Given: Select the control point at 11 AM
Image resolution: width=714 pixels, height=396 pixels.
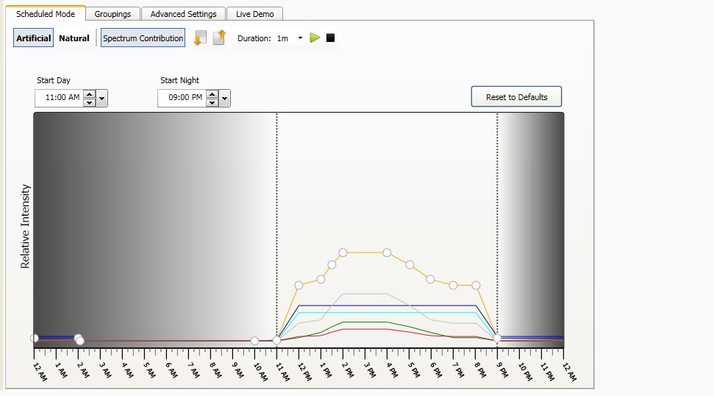Looking at the screenshot, I should (x=276, y=340).
